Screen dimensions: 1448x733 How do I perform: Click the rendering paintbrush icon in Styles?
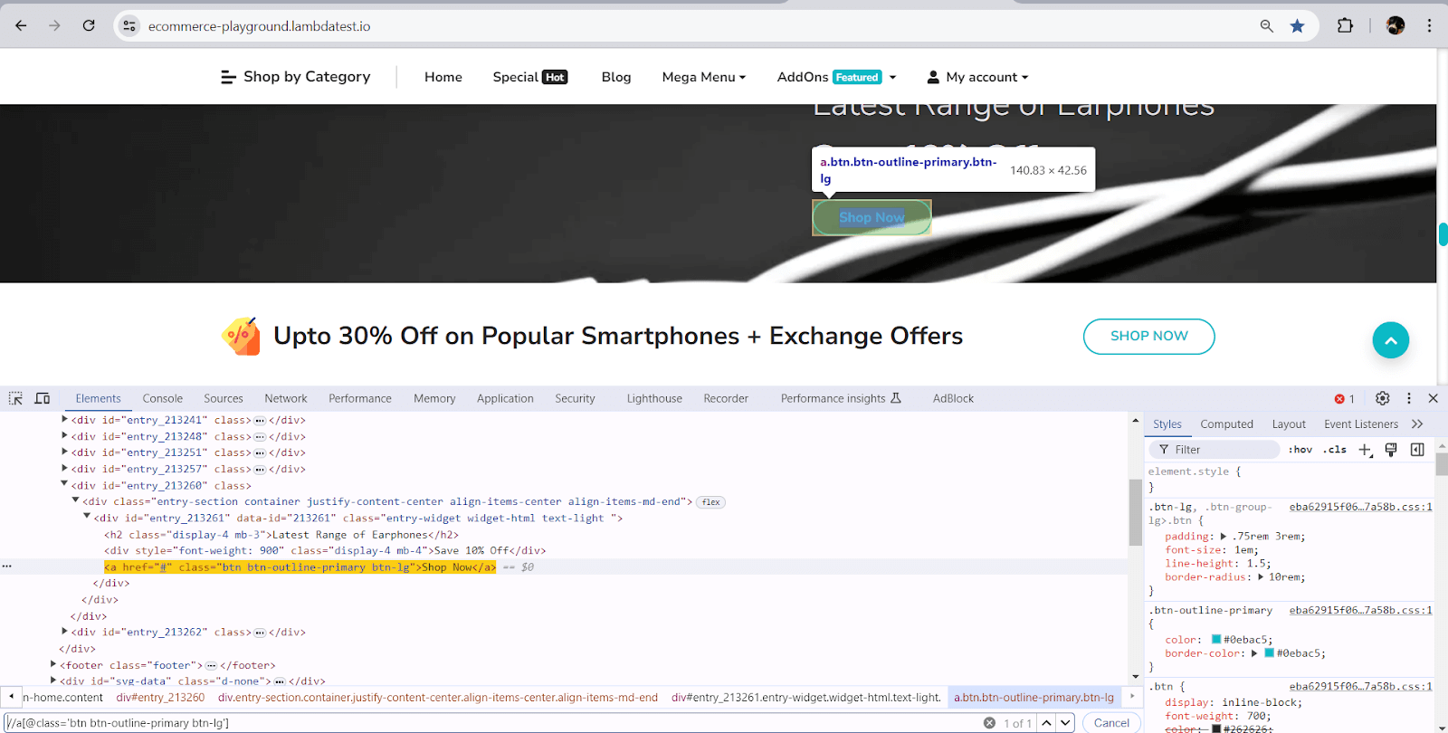point(1391,450)
